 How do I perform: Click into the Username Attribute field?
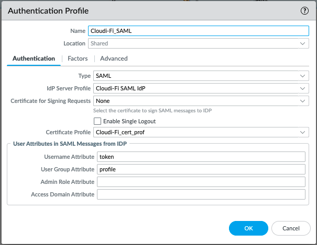click(201, 157)
